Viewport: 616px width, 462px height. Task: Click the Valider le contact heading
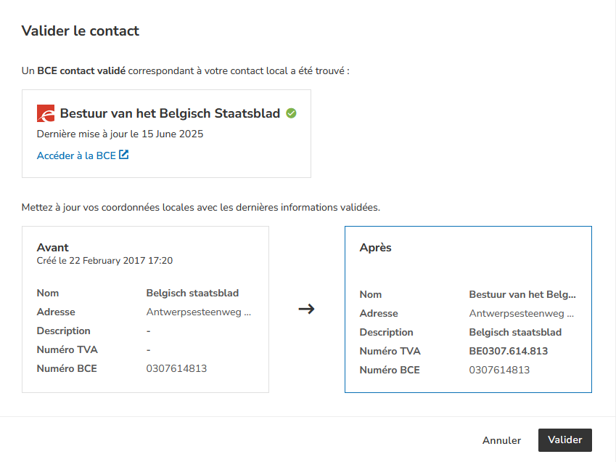pyautogui.click(x=80, y=31)
